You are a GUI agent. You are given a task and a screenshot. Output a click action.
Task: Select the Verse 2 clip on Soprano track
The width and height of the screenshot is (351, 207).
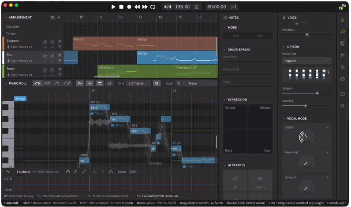(105, 43)
